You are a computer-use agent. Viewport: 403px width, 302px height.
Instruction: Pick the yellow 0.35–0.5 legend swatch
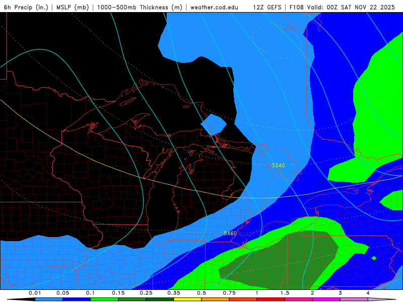coord(187,299)
